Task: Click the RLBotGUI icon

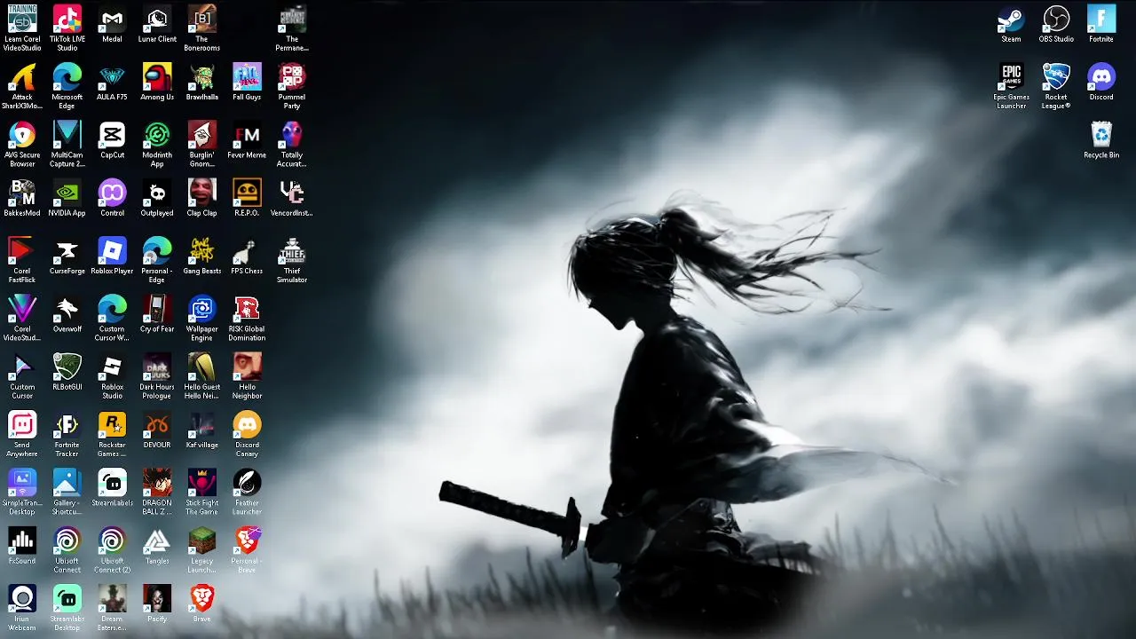Action: pos(67,372)
